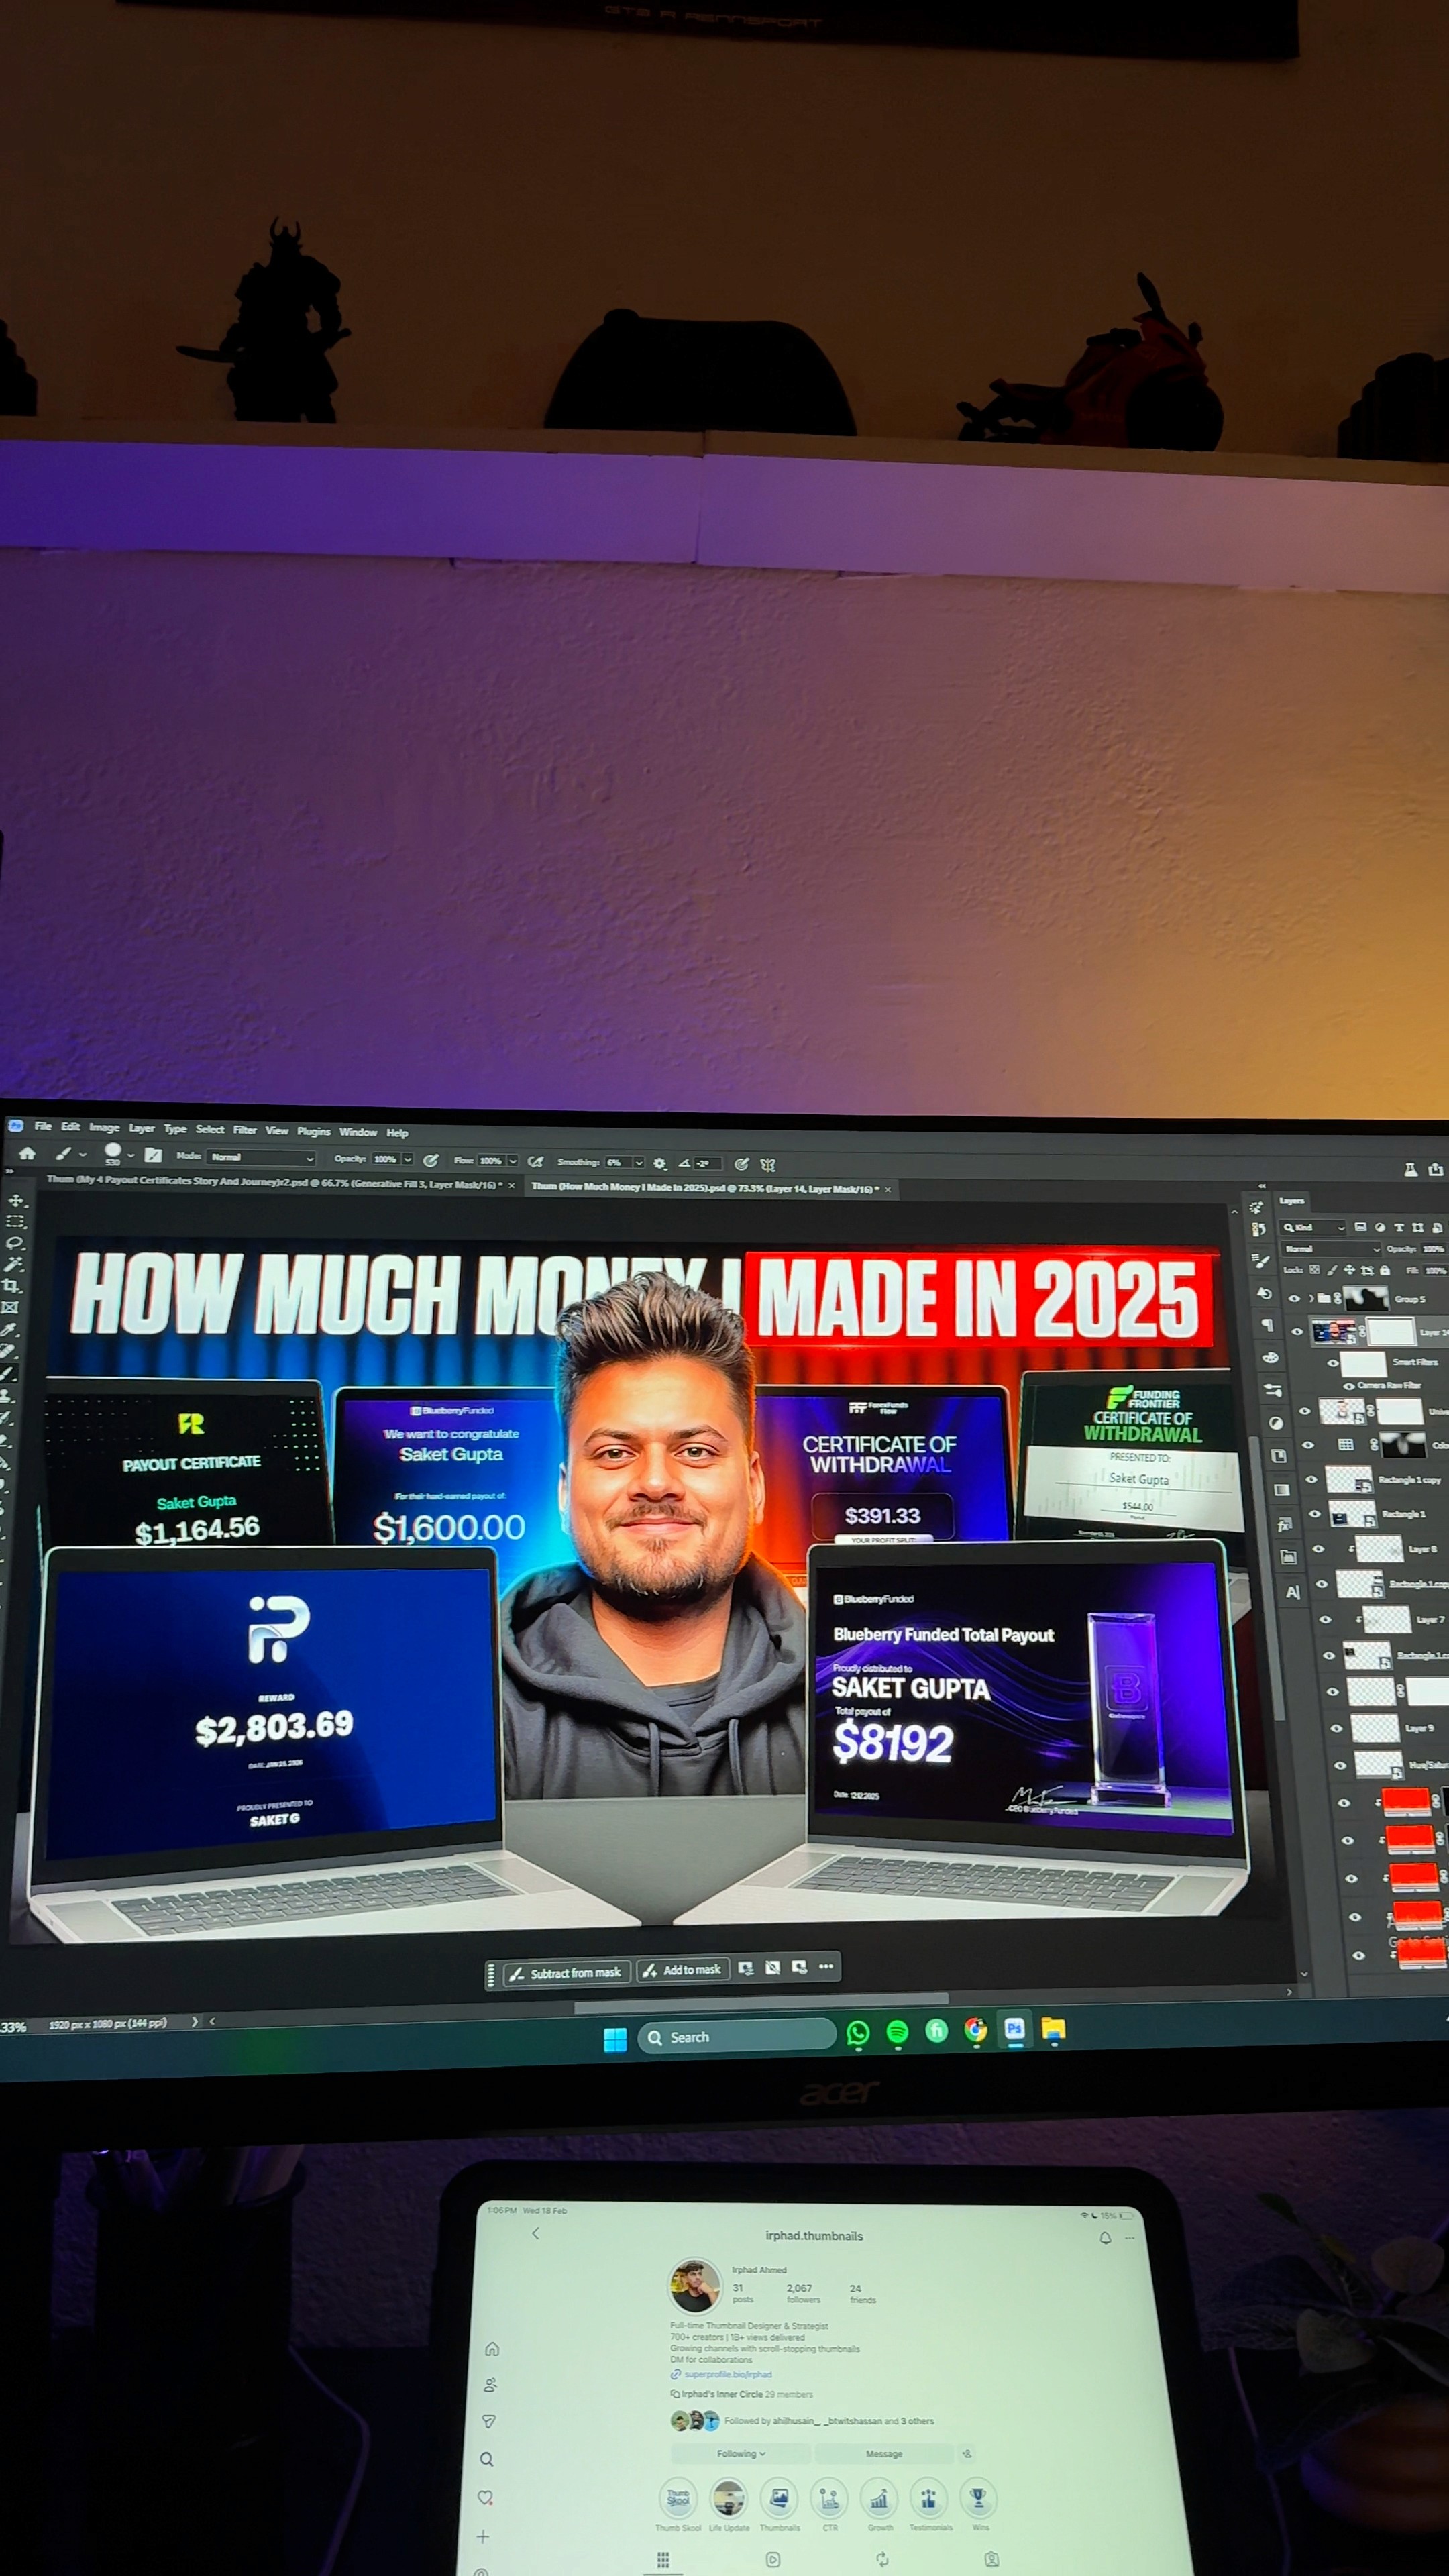Open WhatsApp from the taskbar
This screenshot has width=1449, height=2576.
[x=858, y=2032]
